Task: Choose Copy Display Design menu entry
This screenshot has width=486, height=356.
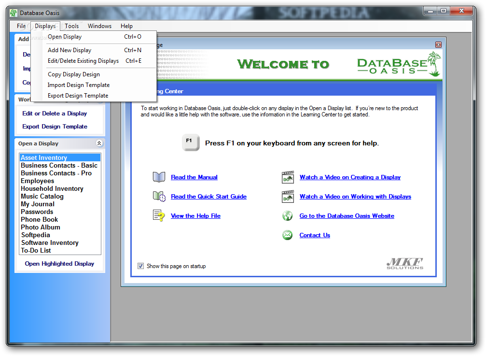Action: [94, 74]
